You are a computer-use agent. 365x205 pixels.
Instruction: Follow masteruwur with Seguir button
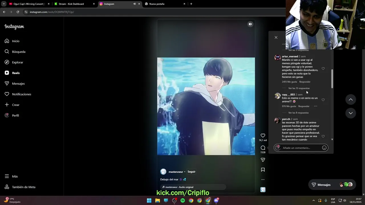(x=191, y=172)
